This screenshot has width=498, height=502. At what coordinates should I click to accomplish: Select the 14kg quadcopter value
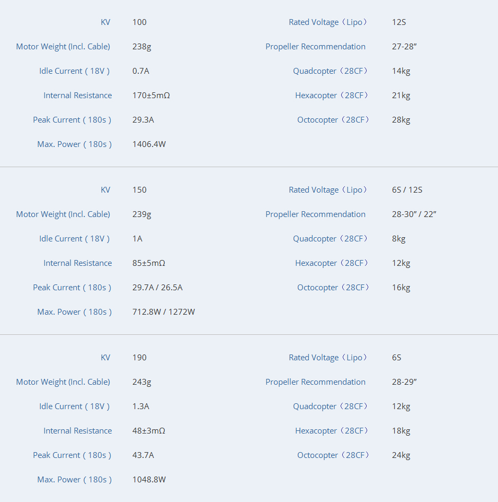click(401, 71)
